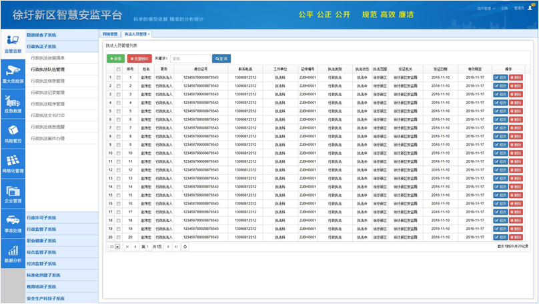Open the 重大危险源 camera icon module

click(13, 73)
